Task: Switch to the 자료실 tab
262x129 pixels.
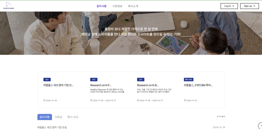Action: (x=58, y=117)
